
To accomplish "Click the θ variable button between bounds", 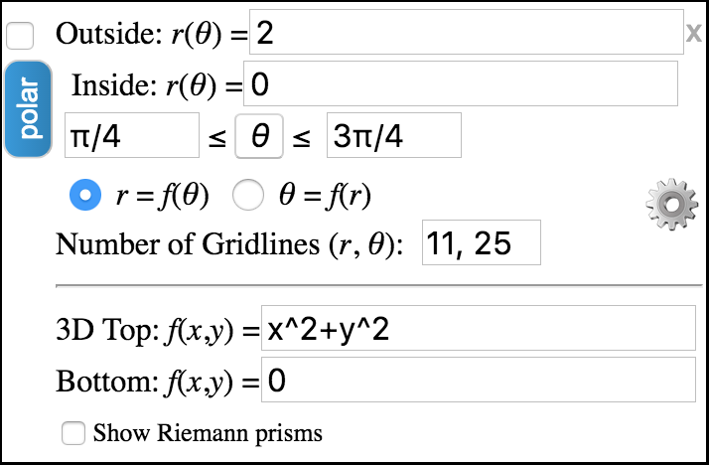I will coord(259,136).
